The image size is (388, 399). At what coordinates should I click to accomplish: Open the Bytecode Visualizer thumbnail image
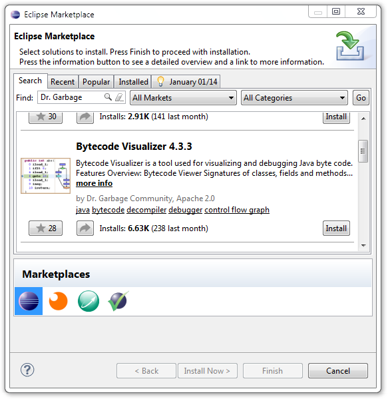click(x=45, y=176)
